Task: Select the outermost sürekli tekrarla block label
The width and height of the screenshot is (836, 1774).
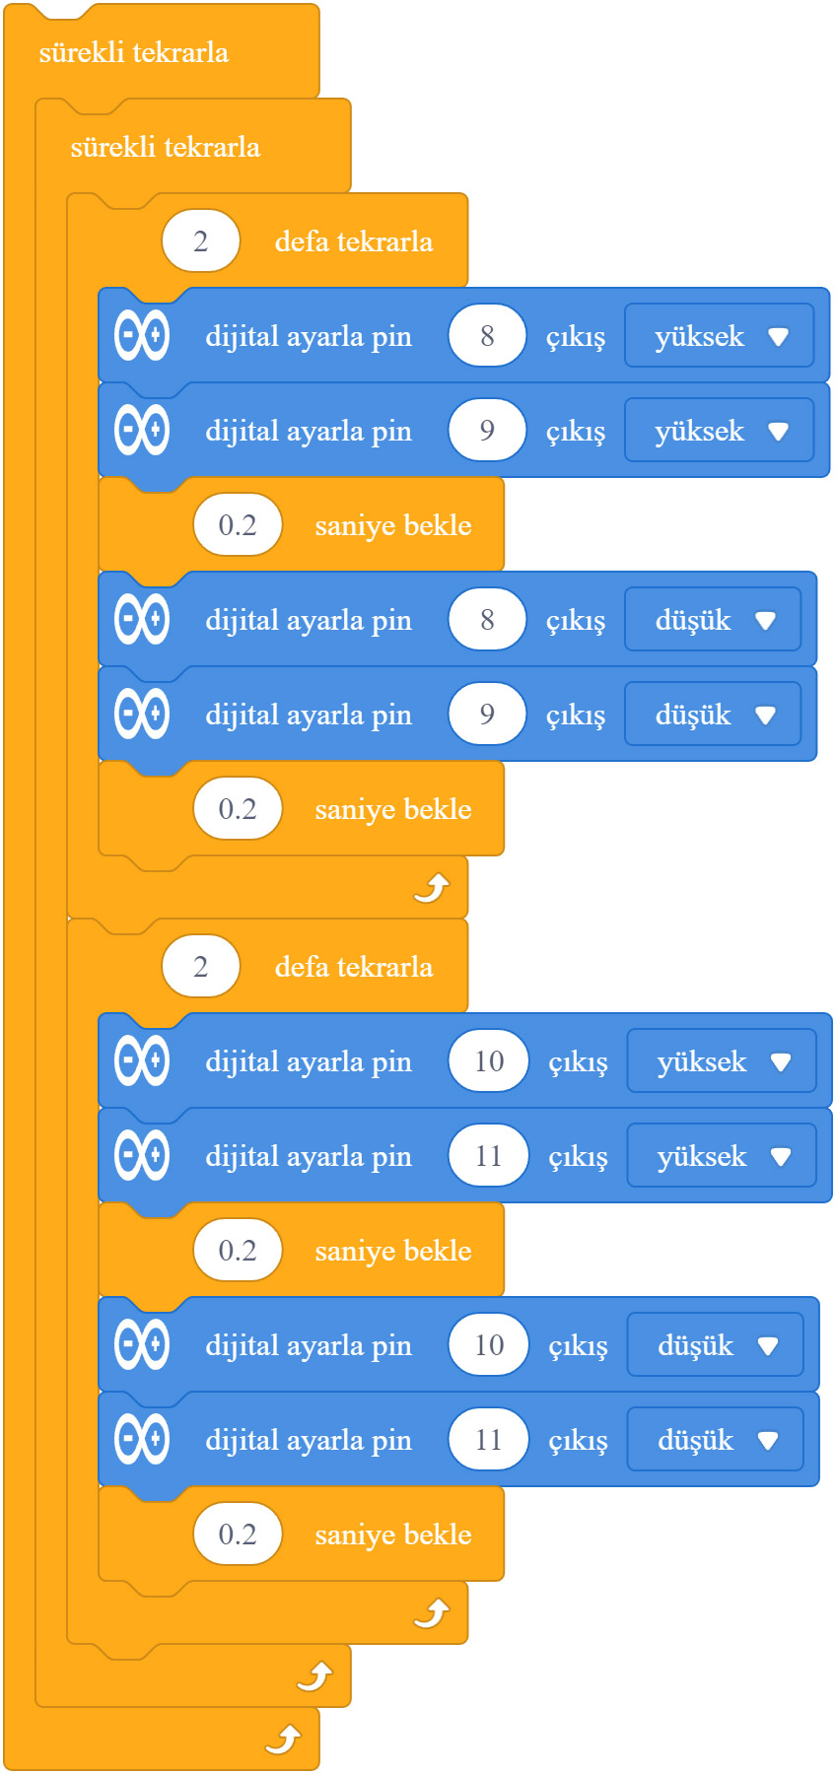Action: click(x=134, y=52)
